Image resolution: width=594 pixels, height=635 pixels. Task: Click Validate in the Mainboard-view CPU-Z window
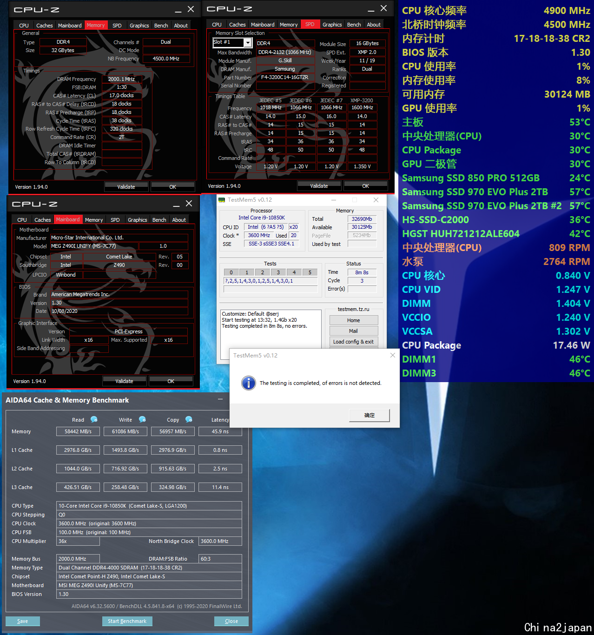(124, 381)
